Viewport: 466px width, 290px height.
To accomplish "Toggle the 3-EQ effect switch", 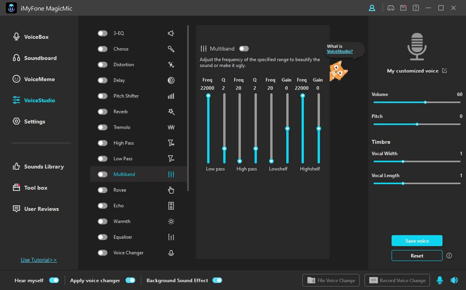I will point(103,33).
